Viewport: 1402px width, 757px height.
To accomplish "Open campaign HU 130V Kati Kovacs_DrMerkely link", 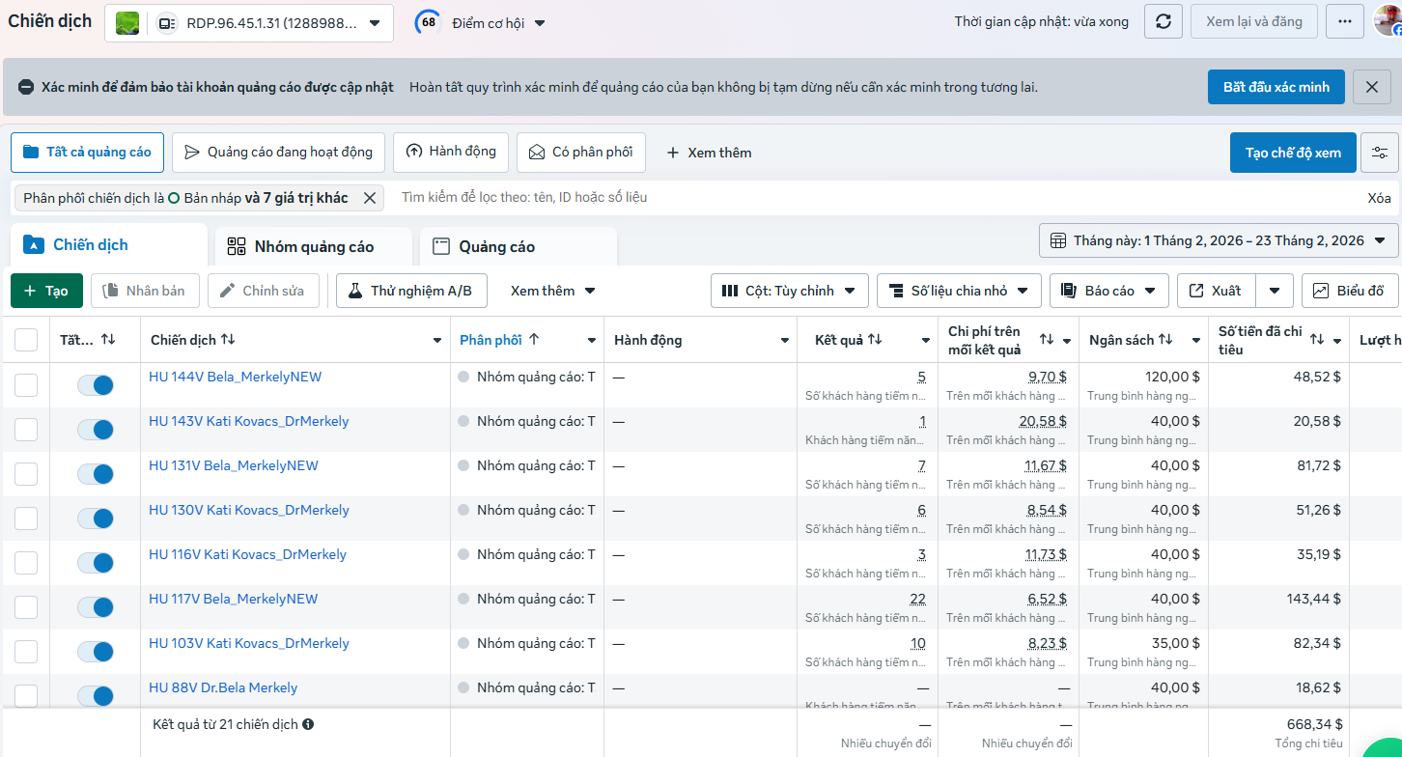I will pyautogui.click(x=249, y=510).
